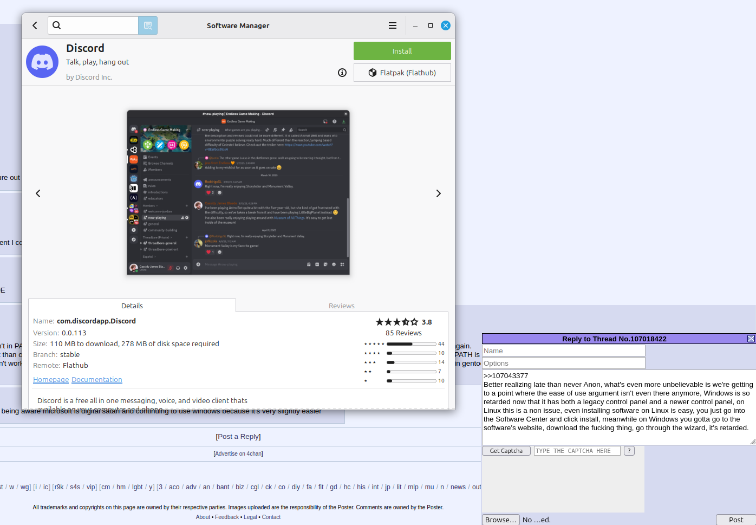Open the /biz/ board link
Screen dimensions: 756x525
(x=240, y=487)
